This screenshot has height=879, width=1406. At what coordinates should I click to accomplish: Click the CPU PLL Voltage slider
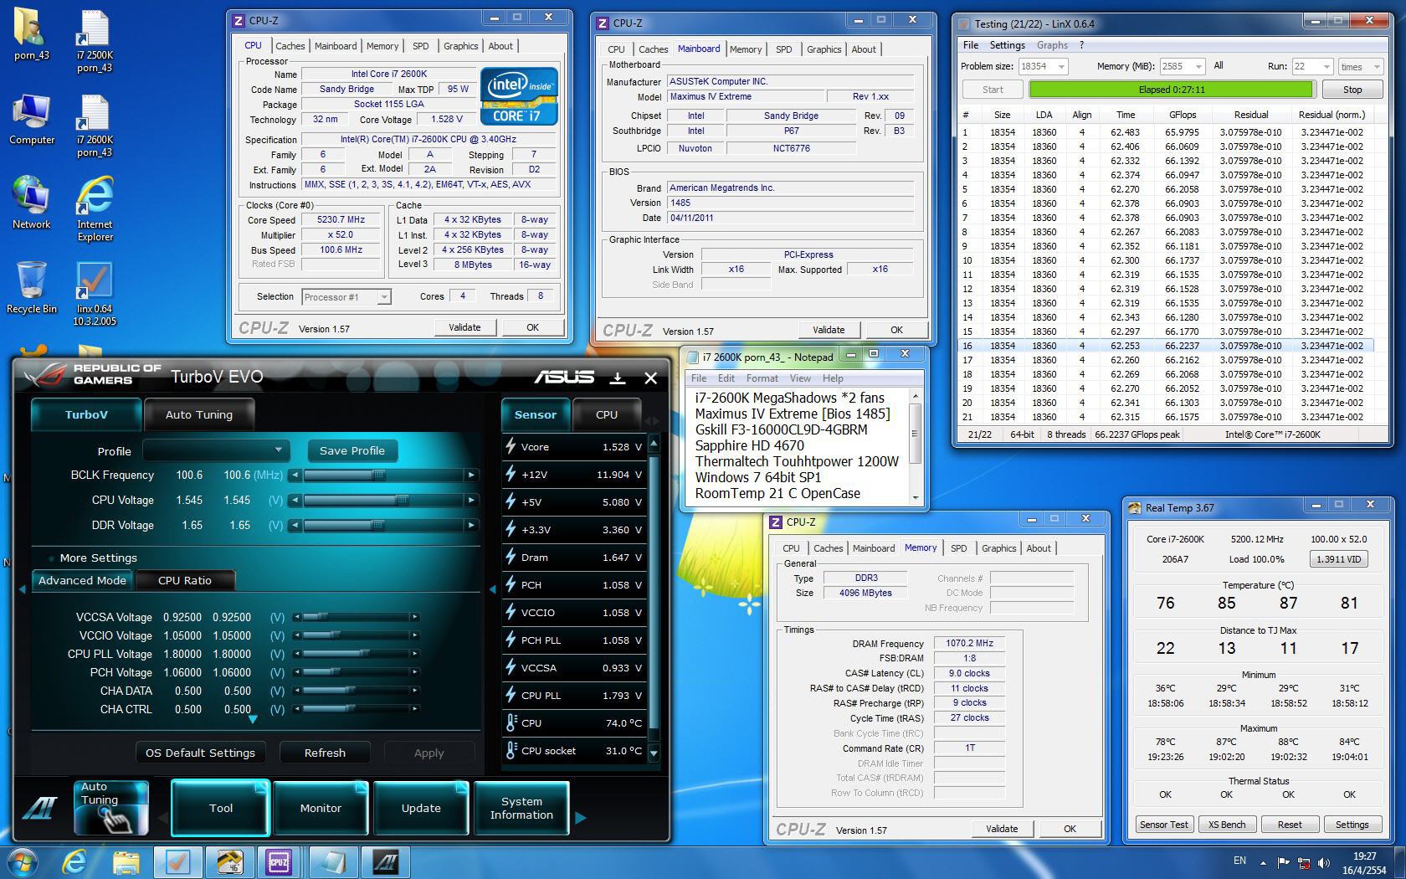(356, 654)
